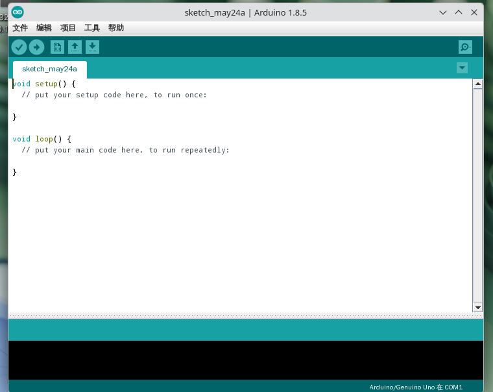
Task: Expand the tab options dropdown arrow
Action: (x=462, y=67)
